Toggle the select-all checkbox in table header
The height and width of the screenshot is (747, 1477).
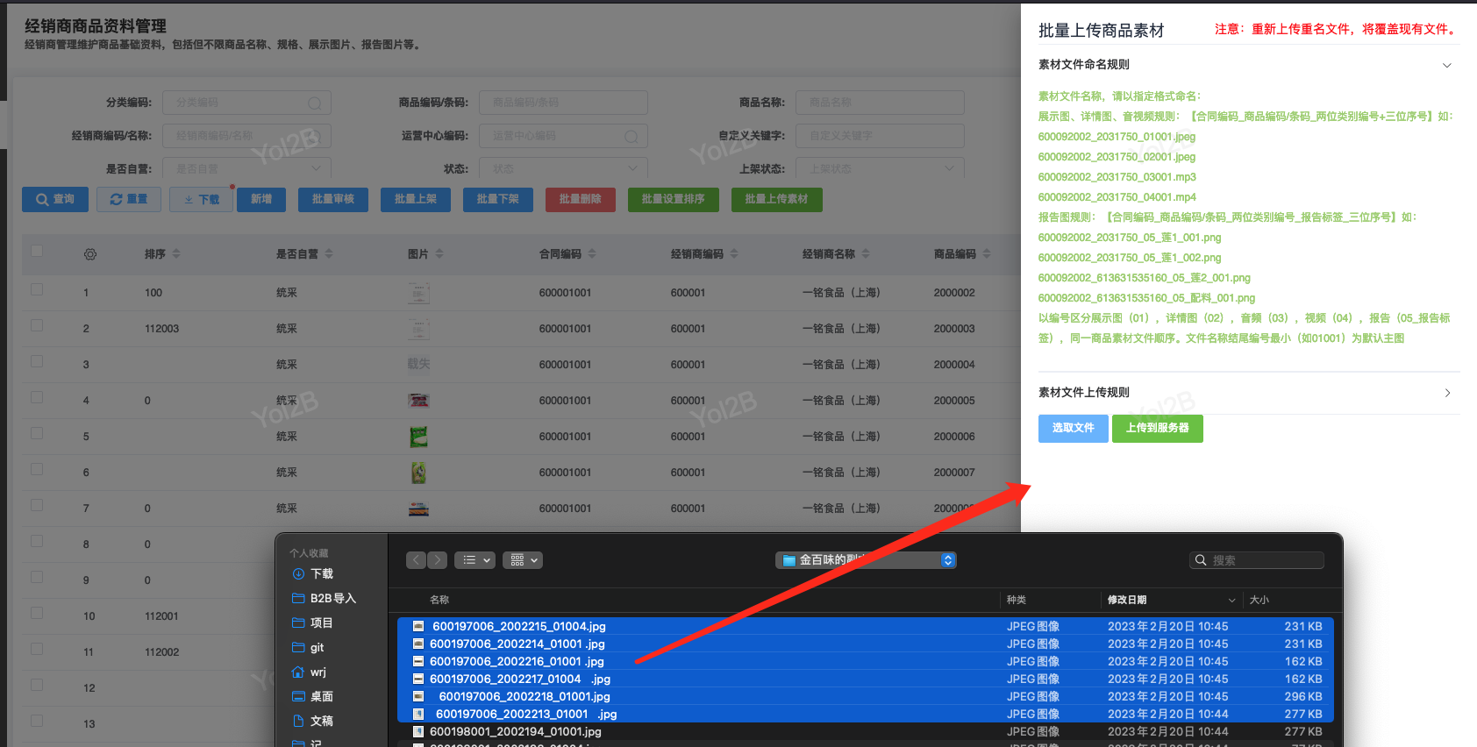point(37,251)
